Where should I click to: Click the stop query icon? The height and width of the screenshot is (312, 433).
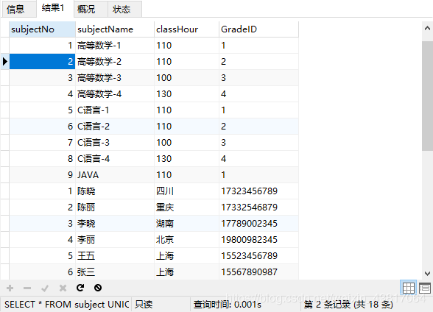point(98,288)
